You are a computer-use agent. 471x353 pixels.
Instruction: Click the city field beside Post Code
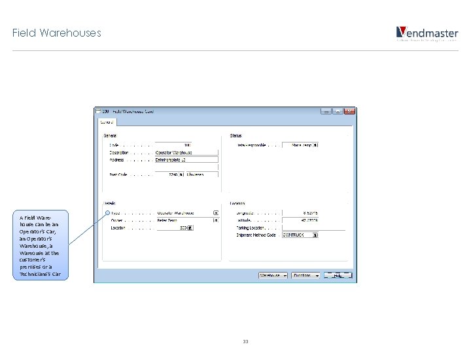202,175
